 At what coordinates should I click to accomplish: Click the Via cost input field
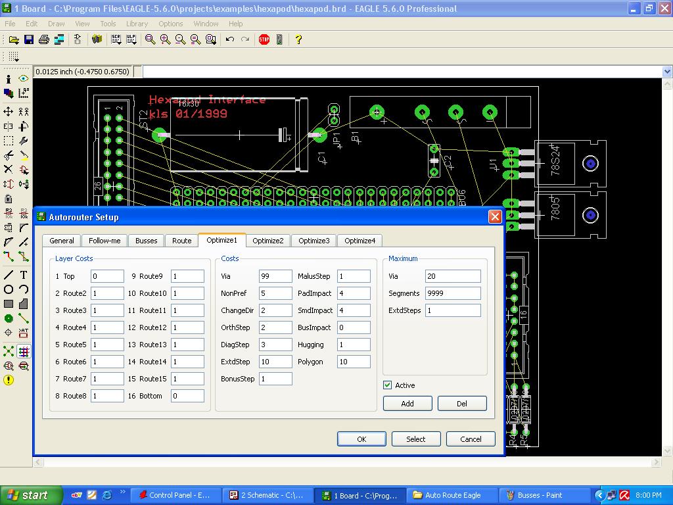(x=275, y=276)
